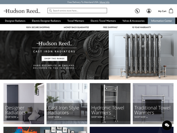Open the Hydronic Towel Warmers image
The width and height of the screenshot is (177, 133).
[x=110, y=104]
